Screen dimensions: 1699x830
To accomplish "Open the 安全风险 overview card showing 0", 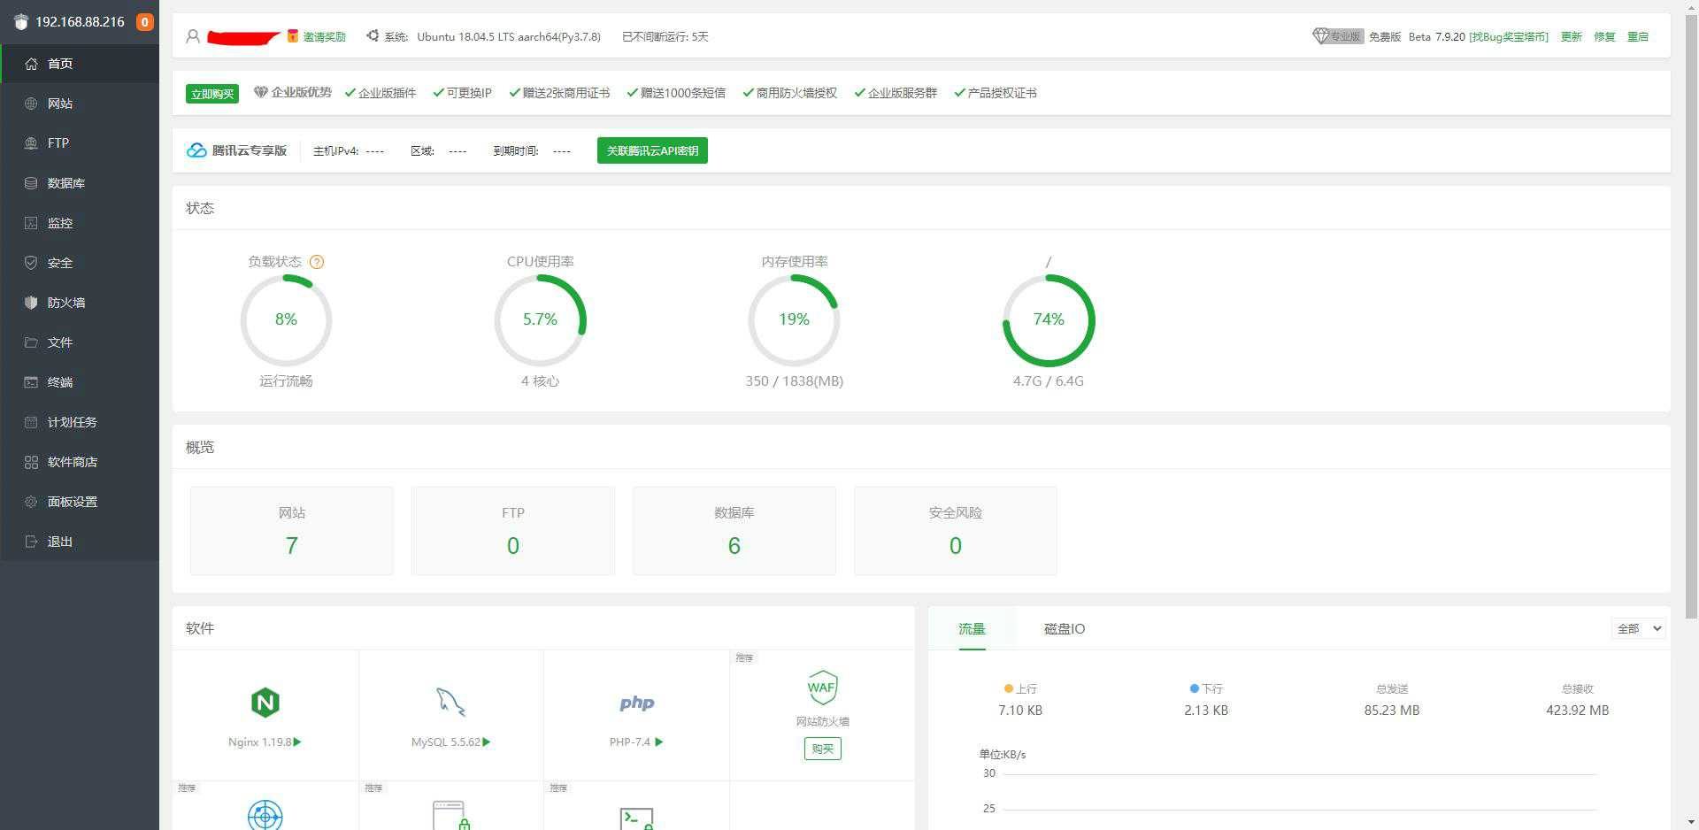I will (x=956, y=531).
